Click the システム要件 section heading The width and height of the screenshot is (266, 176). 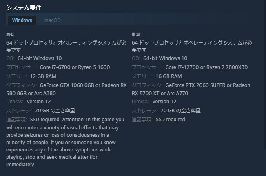pos(24,8)
